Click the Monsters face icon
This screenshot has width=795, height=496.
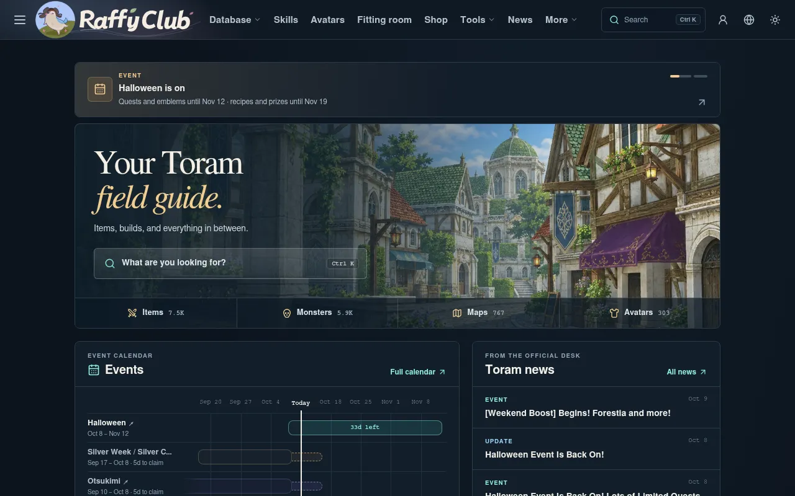coord(287,313)
